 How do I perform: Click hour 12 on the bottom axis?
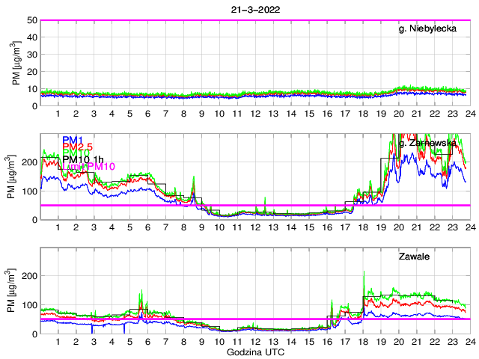(255, 342)
